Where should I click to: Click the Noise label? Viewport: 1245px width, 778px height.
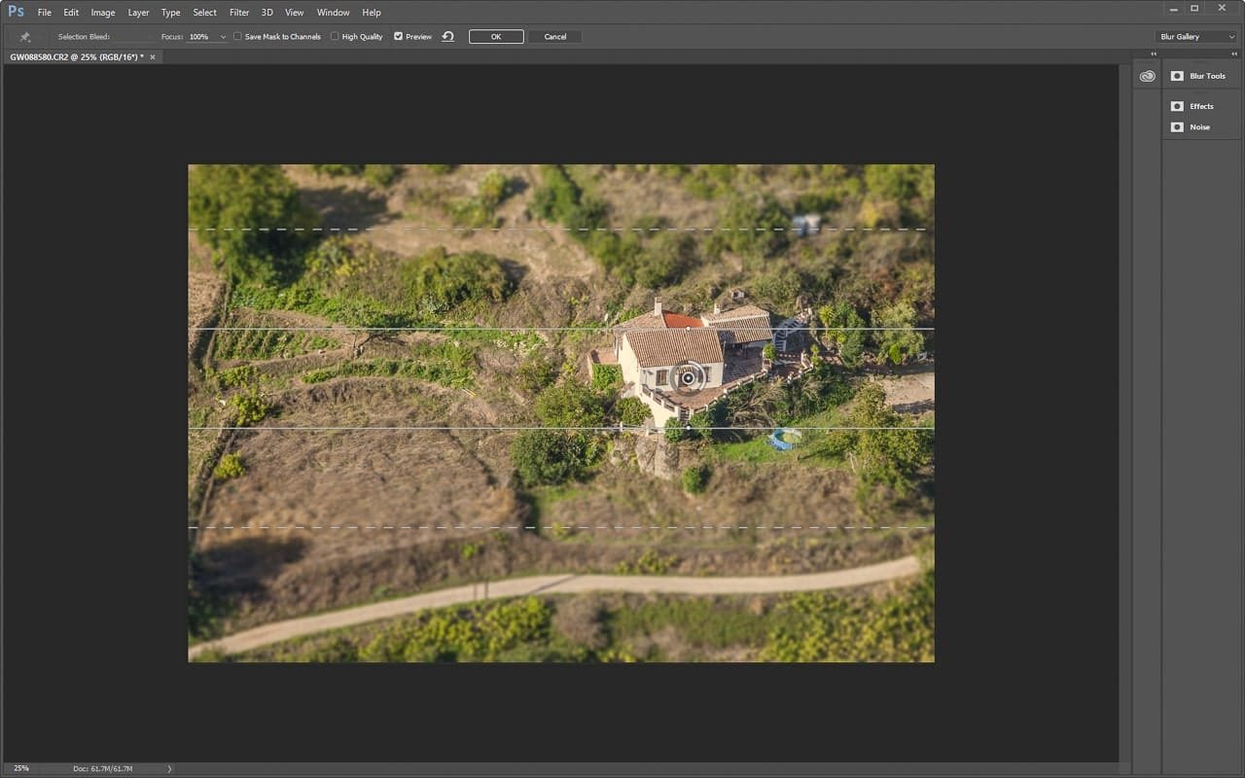[1200, 127]
